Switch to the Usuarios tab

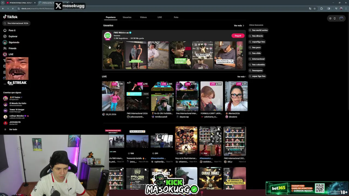click(x=127, y=17)
